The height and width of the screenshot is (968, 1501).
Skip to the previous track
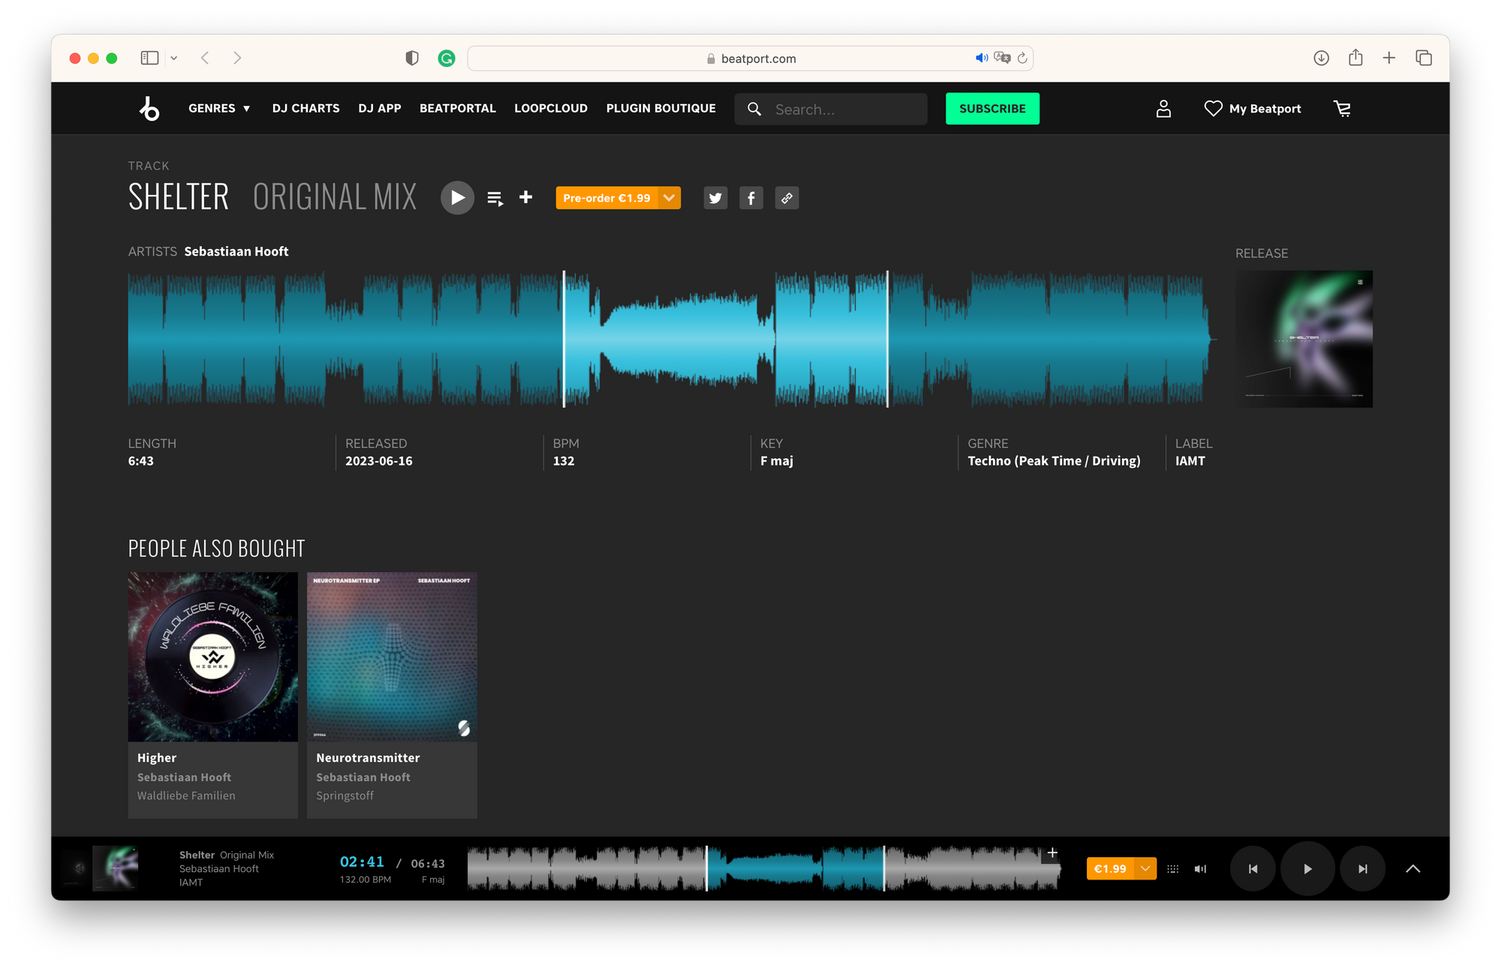coord(1253,868)
